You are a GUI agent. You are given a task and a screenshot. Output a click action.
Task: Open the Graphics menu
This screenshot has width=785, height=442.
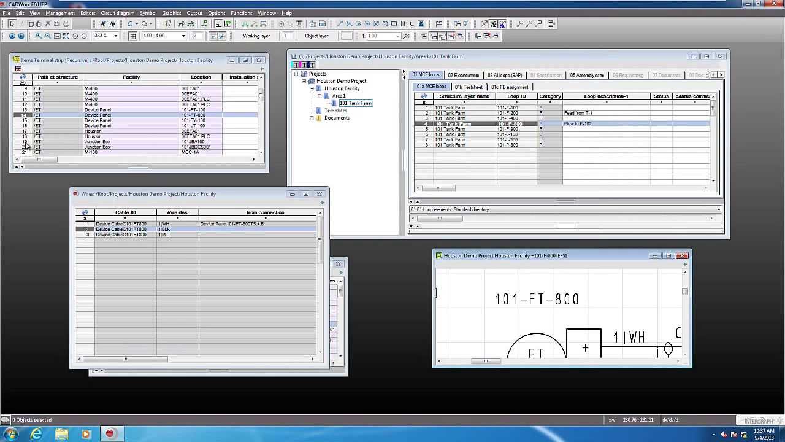tap(172, 13)
